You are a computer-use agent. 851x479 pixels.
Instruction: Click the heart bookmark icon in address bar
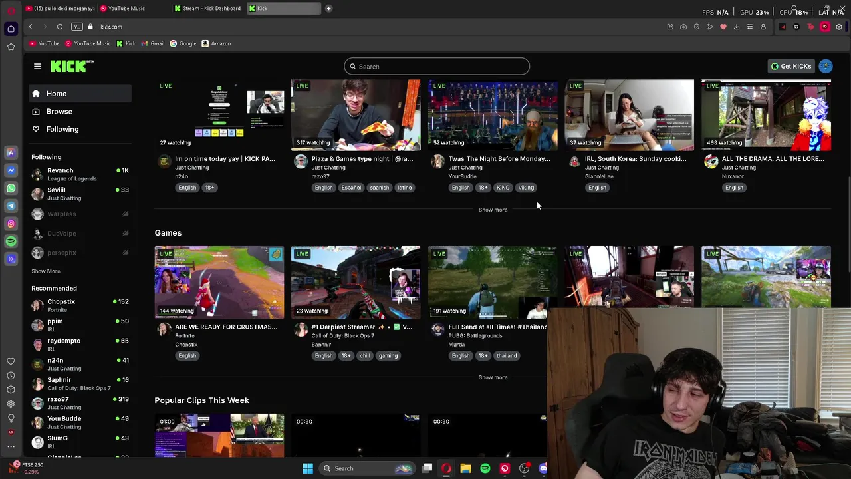(x=723, y=27)
